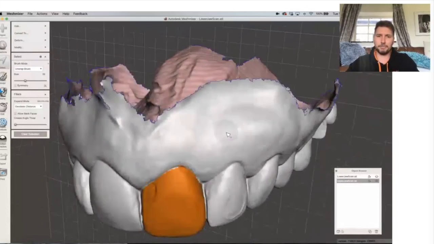Click the duplicate object icon in Object Browser

pyautogui.click(x=370, y=231)
